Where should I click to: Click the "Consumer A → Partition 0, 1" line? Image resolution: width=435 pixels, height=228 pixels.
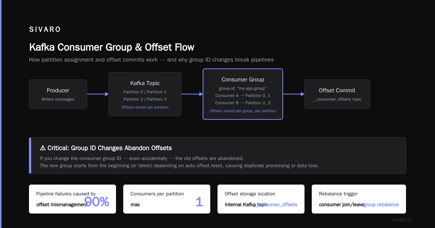point(243,96)
